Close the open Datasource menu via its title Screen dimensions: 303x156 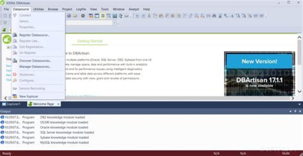pyautogui.click(x=21, y=9)
